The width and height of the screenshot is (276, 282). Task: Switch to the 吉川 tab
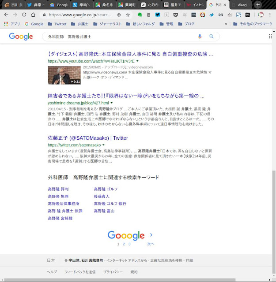(13, 5)
